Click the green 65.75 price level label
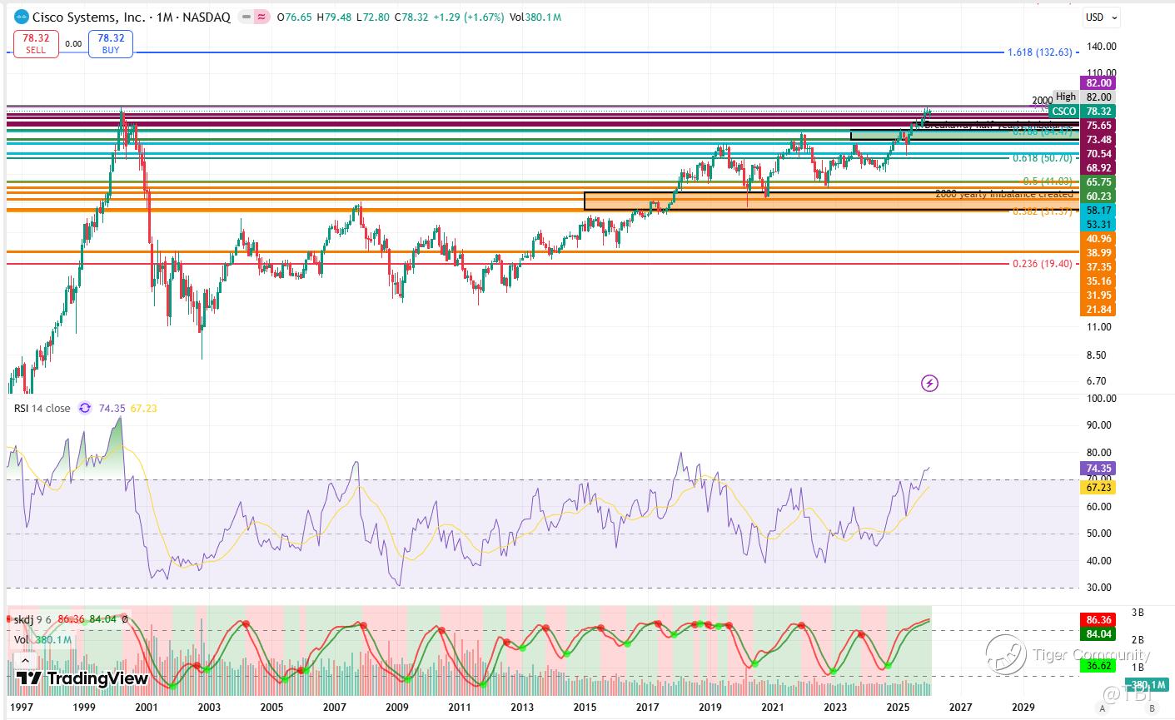The image size is (1175, 720). pyautogui.click(x=1096, y=182)
